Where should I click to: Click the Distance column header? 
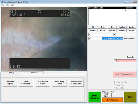coord(129,8)
